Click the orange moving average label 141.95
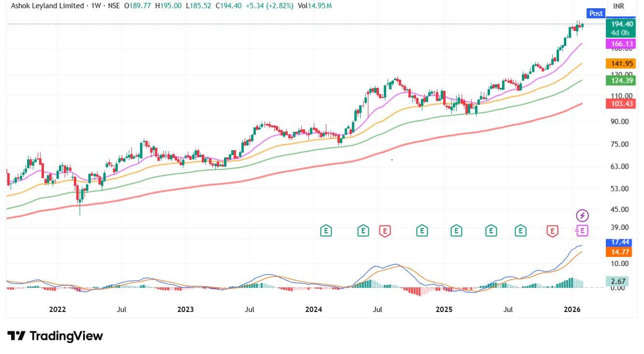Viewport: 644px width, 354px height. tap(621, 63)
